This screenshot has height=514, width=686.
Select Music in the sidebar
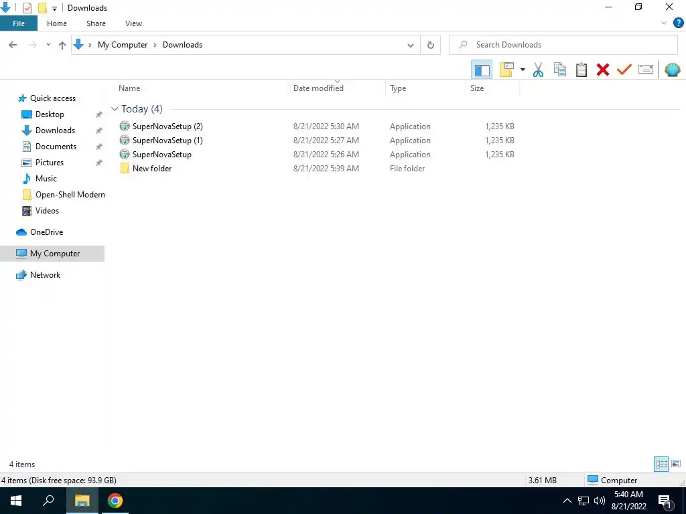tap(46, 178)
